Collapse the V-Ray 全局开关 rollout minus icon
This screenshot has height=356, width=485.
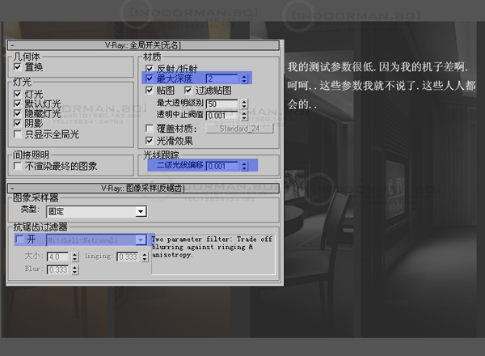(12, 47)
